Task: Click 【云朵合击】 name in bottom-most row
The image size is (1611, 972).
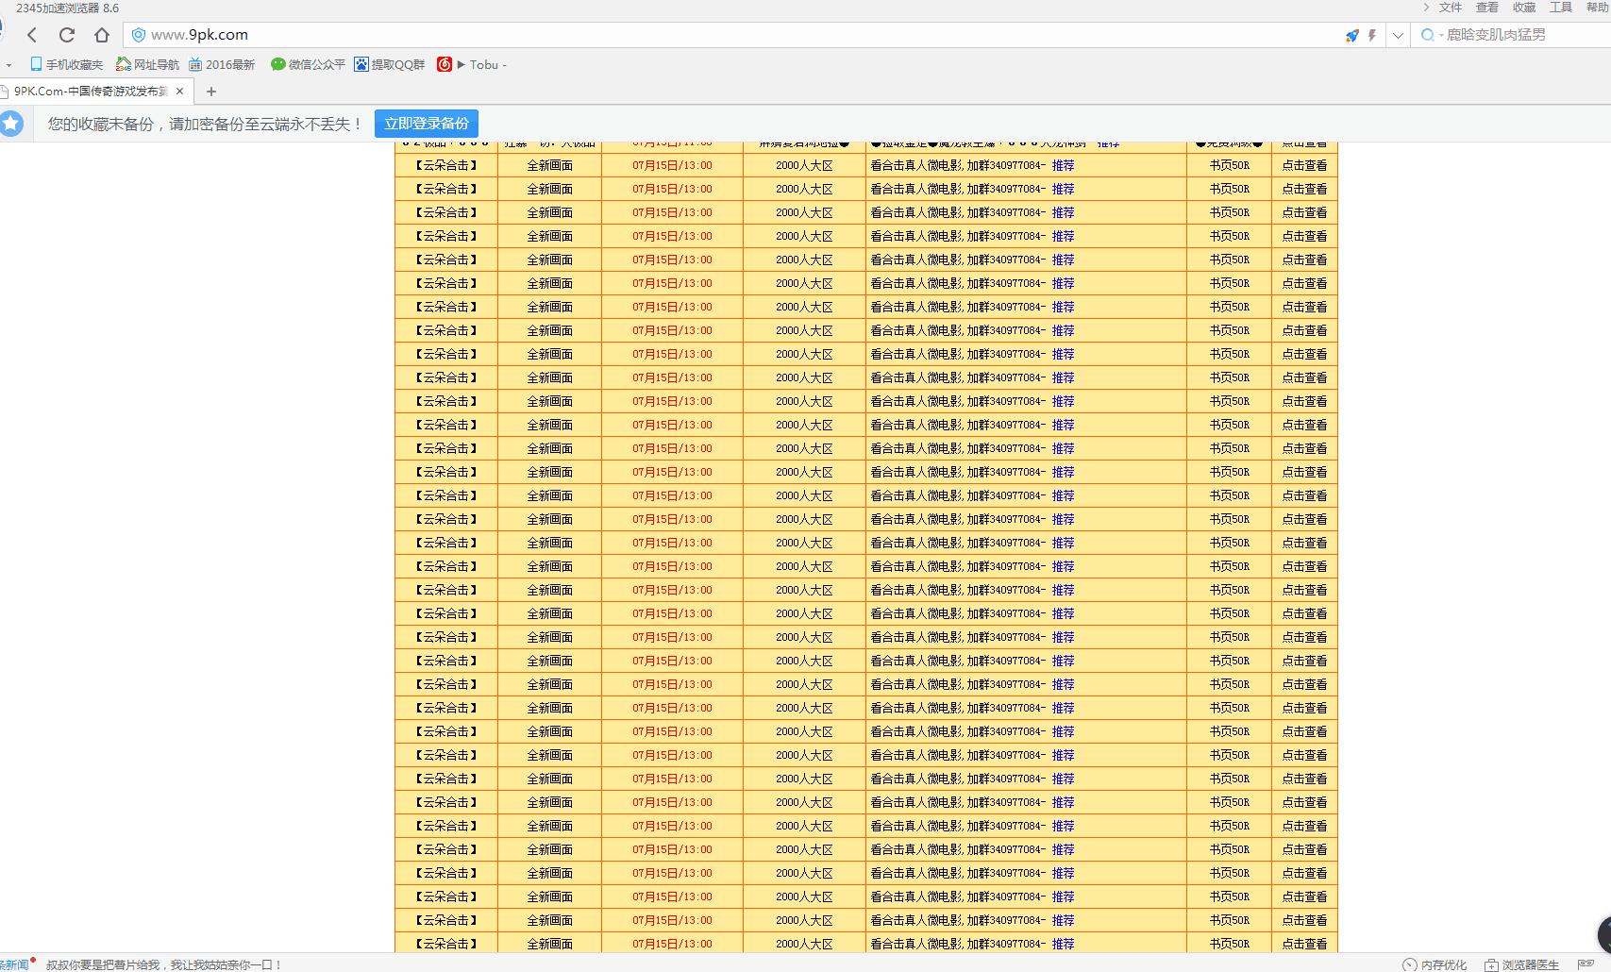Action: (x=446, y=944)
